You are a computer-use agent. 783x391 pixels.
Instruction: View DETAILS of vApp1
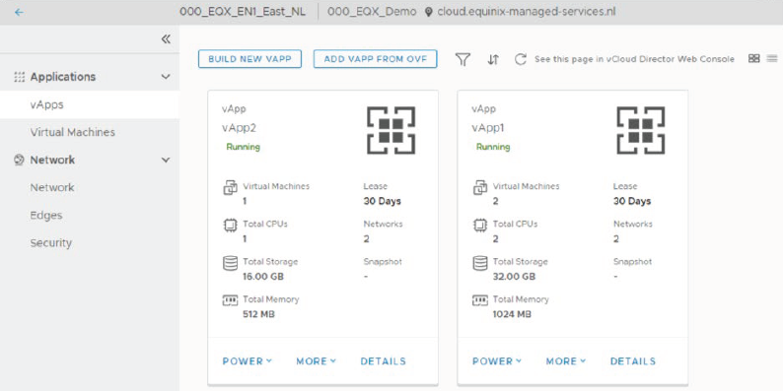coord(633,361)
